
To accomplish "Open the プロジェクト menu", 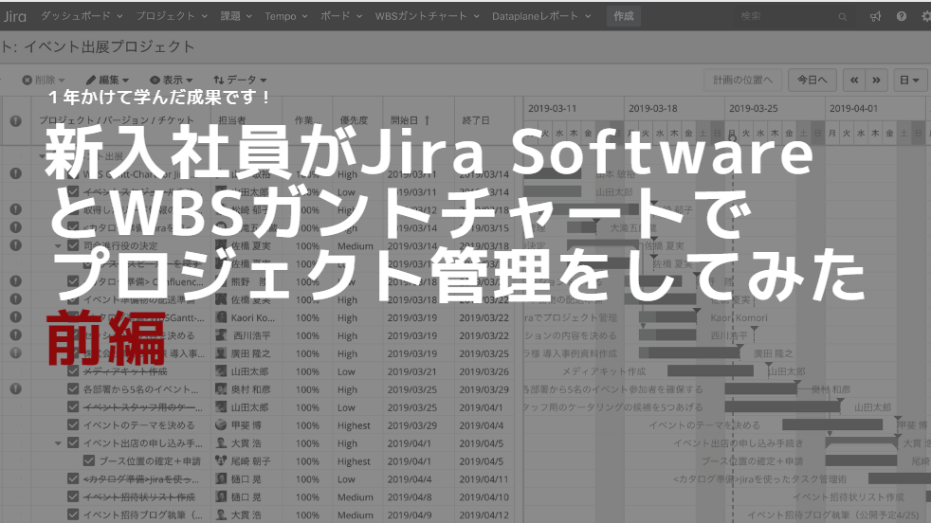I will 172,16.
